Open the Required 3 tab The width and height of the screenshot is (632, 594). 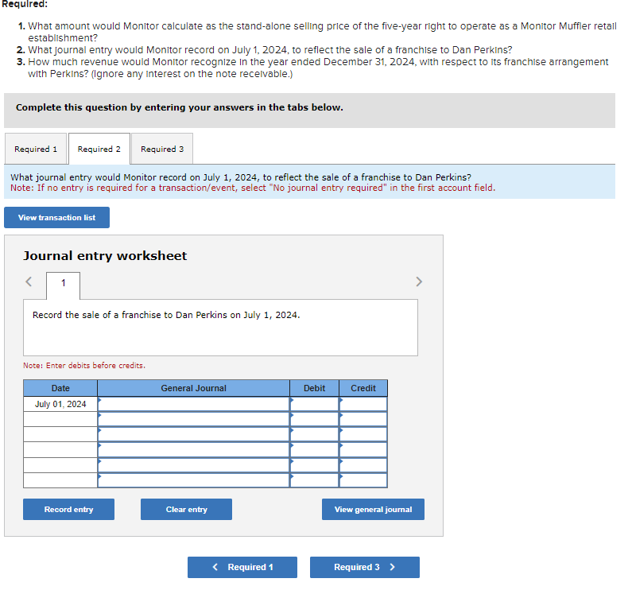coord(162,149)
